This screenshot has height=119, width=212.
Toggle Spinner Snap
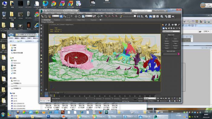(116, 16)
